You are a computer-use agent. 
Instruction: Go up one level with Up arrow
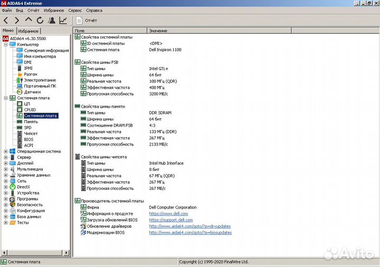28,20
